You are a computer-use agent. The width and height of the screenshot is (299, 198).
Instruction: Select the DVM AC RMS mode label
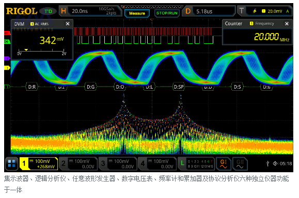[x=39, y=24]
